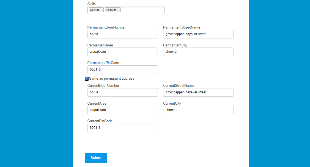The height and width of the screenshot is (167, 310).
Task: Click the PermantentCity field showing chennai
Action: tap(198, 52)
